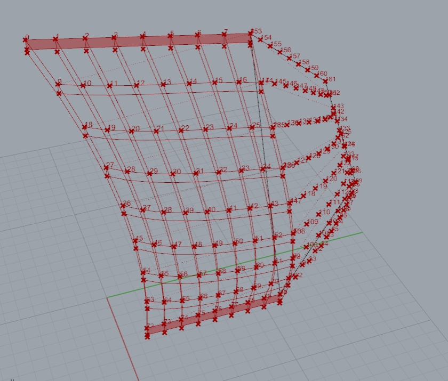Click point marker labeled 72
The image size is (448, 381).
pyautogui.click(x=147, y=328)
